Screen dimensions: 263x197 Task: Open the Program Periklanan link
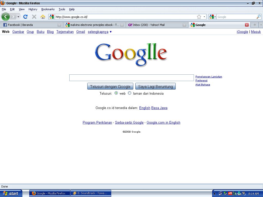pyautogui.click(x=97, y=122)
